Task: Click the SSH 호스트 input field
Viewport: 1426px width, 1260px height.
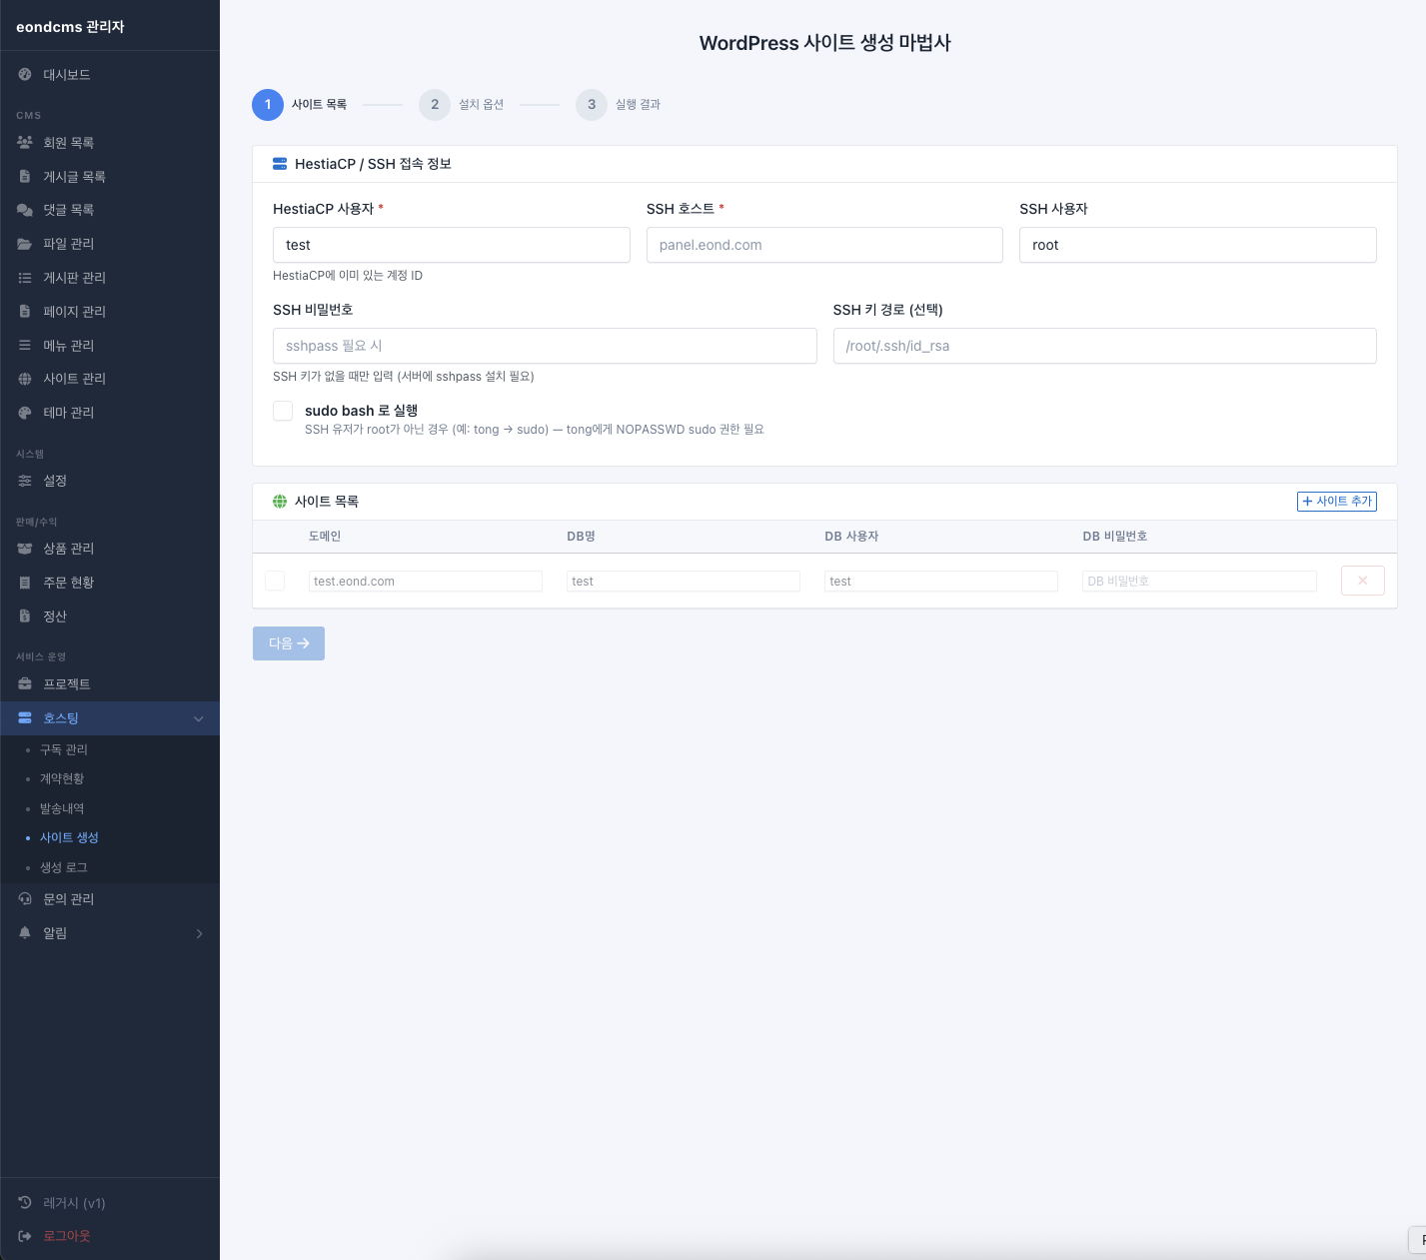Action: click(x=823, y=245)
